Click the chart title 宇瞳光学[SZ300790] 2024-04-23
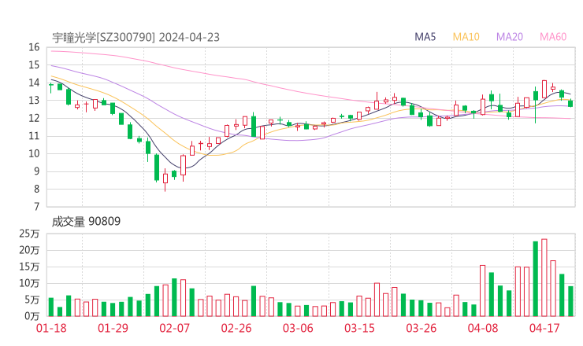This screenshot has width=583, height=346. [x=136, y=38]
